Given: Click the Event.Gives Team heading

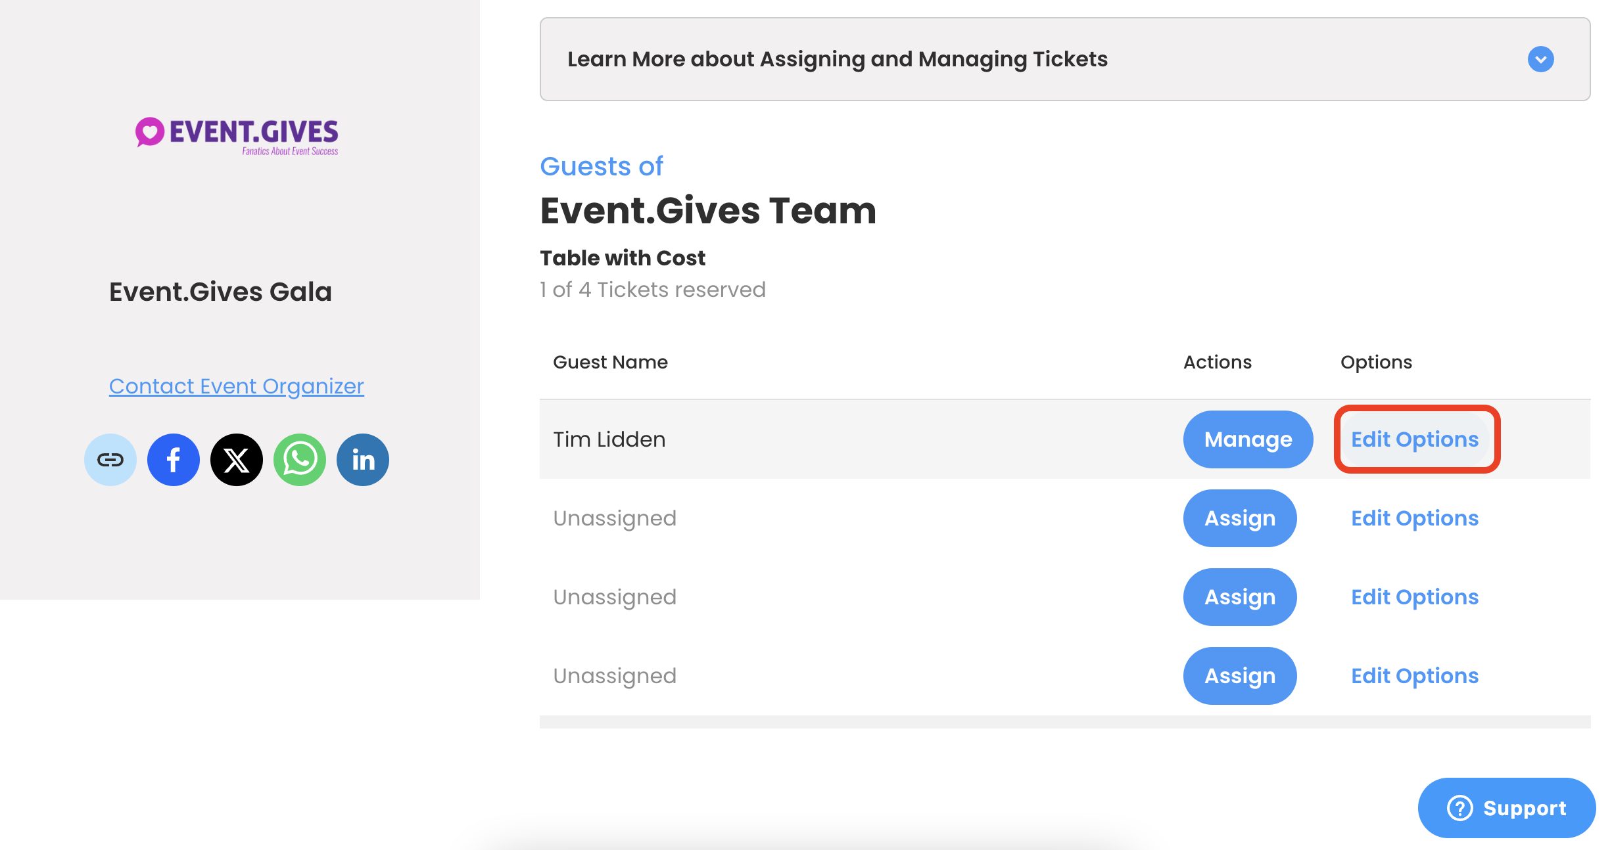Looking at the screenshot, I should coord(708,210).
